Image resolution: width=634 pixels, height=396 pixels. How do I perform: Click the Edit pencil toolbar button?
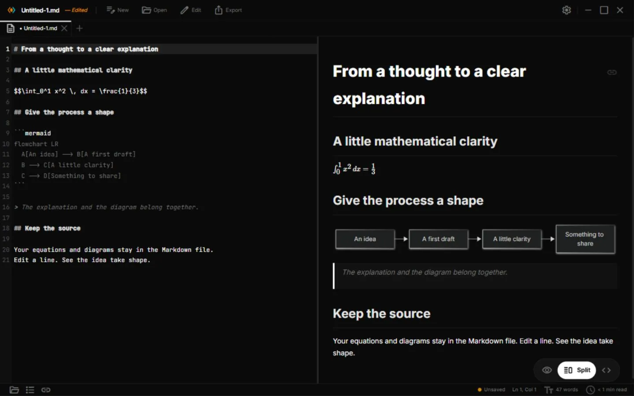(x=191, y=10)
